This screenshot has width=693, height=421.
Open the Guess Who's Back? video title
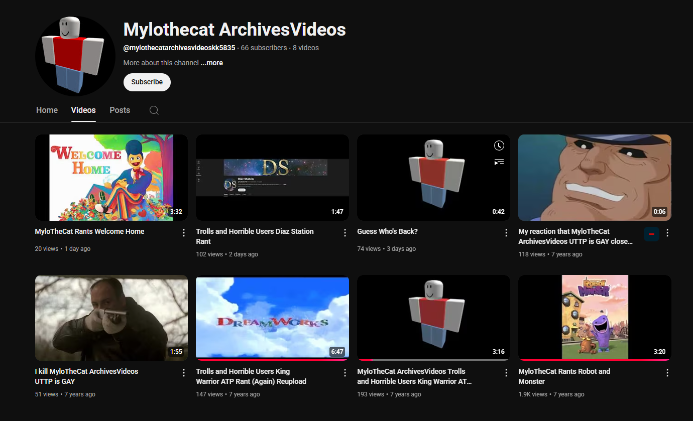tap(387, 231)
